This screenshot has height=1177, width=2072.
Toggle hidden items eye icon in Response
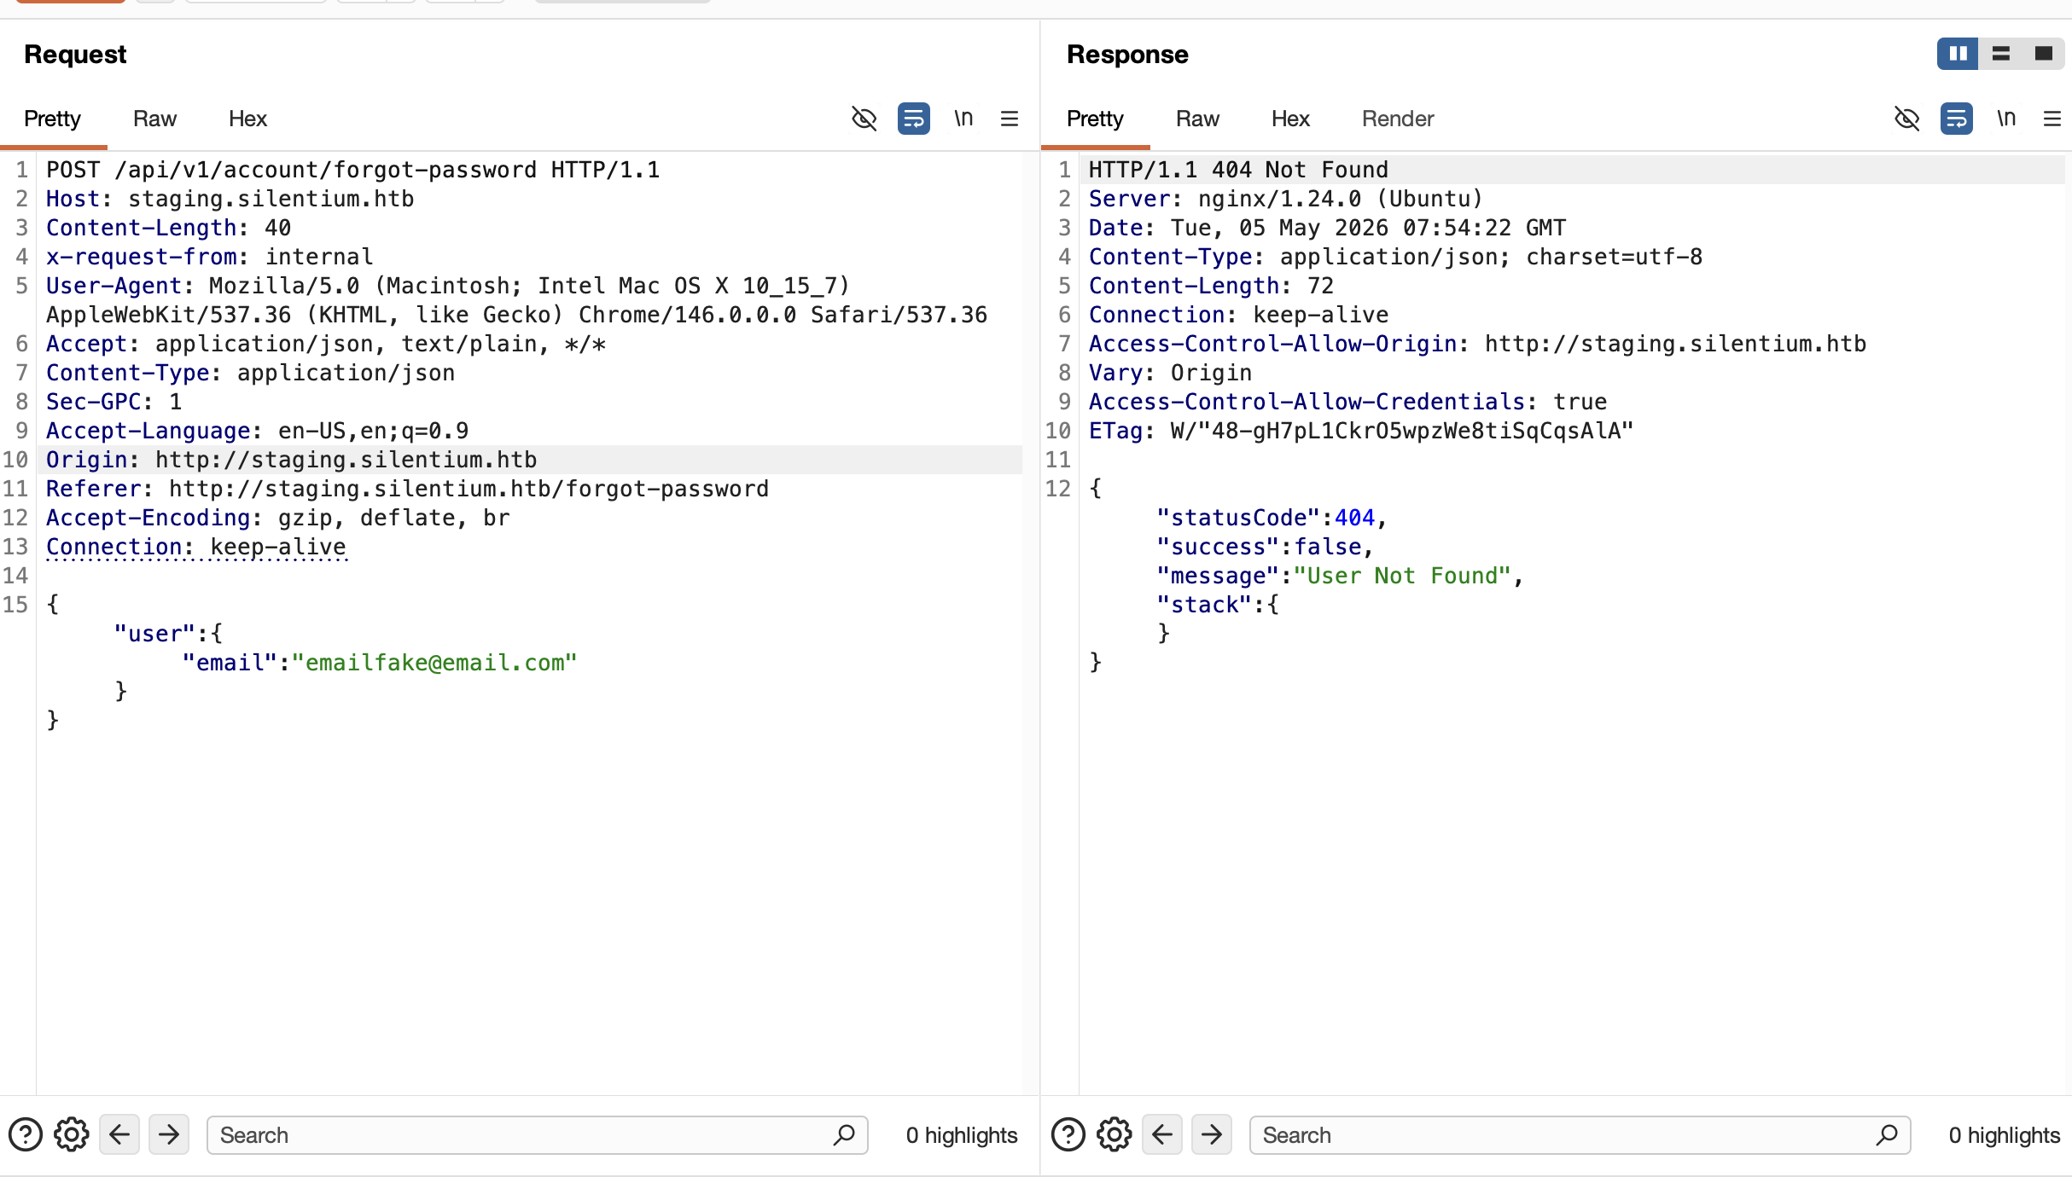point(1907,119)
